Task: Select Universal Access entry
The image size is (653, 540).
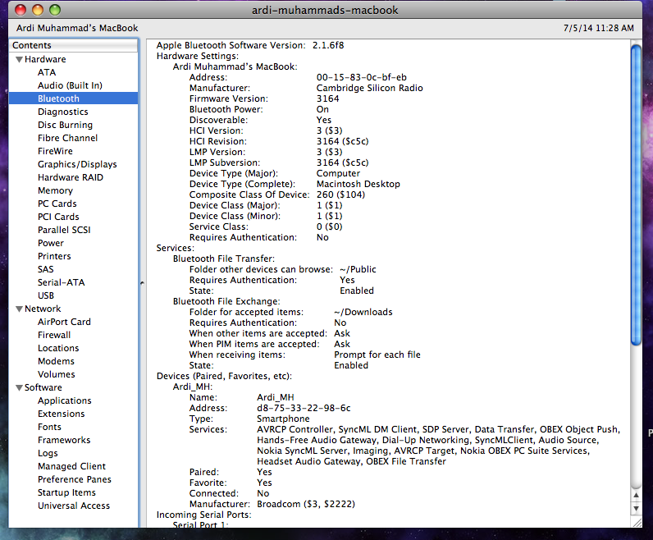Action: 73,506
